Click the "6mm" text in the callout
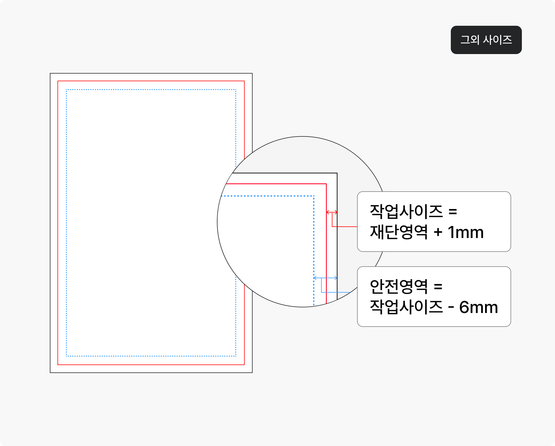The width and height of the screenshot is (555, 446). pos(478,307)
